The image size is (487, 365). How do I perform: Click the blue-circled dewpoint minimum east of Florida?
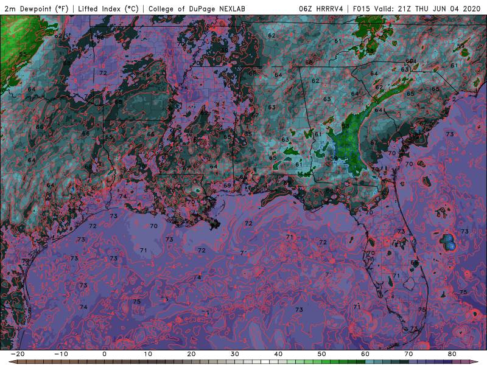[448, 242]
